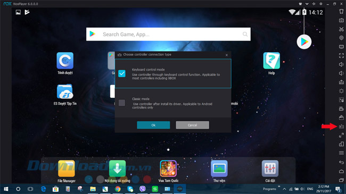Expand the title bar dropdown arrow

click(307, 4)
